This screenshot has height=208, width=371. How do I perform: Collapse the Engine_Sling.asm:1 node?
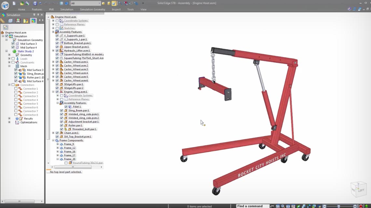pos(53,92)
